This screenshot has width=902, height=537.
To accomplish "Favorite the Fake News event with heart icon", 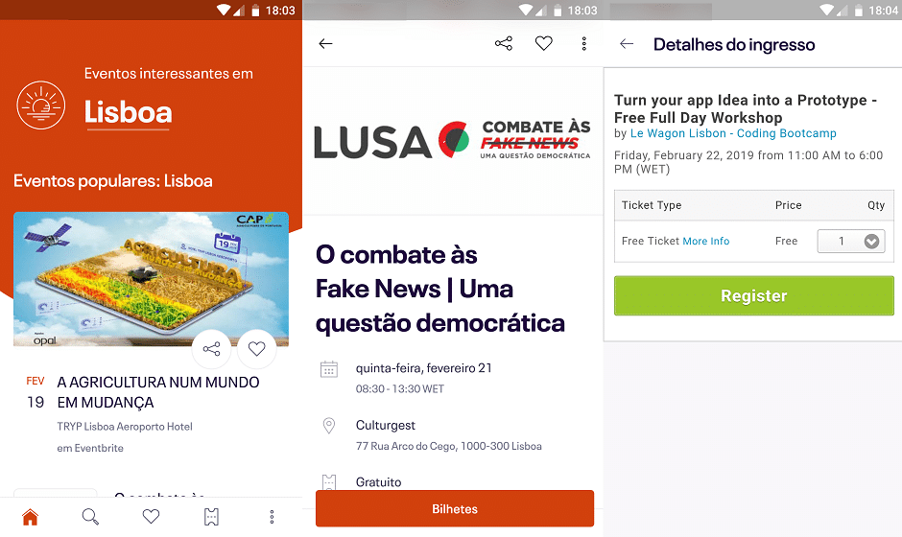I will tap(544, 43).
